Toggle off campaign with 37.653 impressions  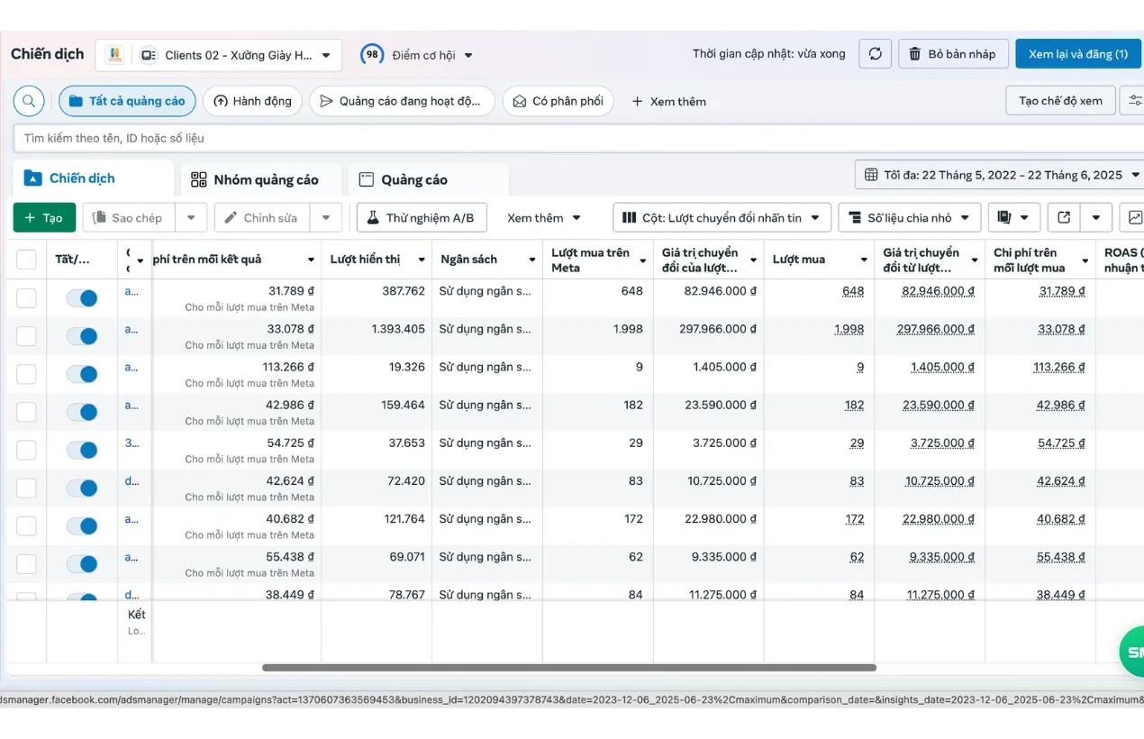point(82,450)
